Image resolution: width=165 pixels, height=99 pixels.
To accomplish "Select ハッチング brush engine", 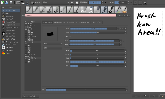I will point(11,19).
